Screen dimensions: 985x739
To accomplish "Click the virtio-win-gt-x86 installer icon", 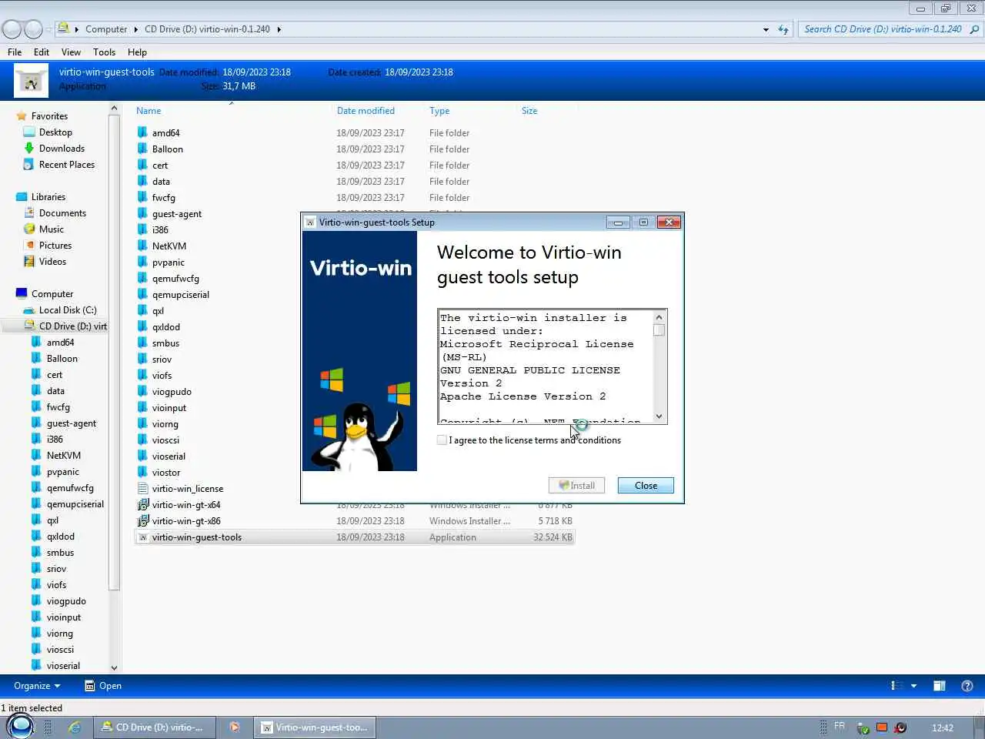I will point(142,520).
